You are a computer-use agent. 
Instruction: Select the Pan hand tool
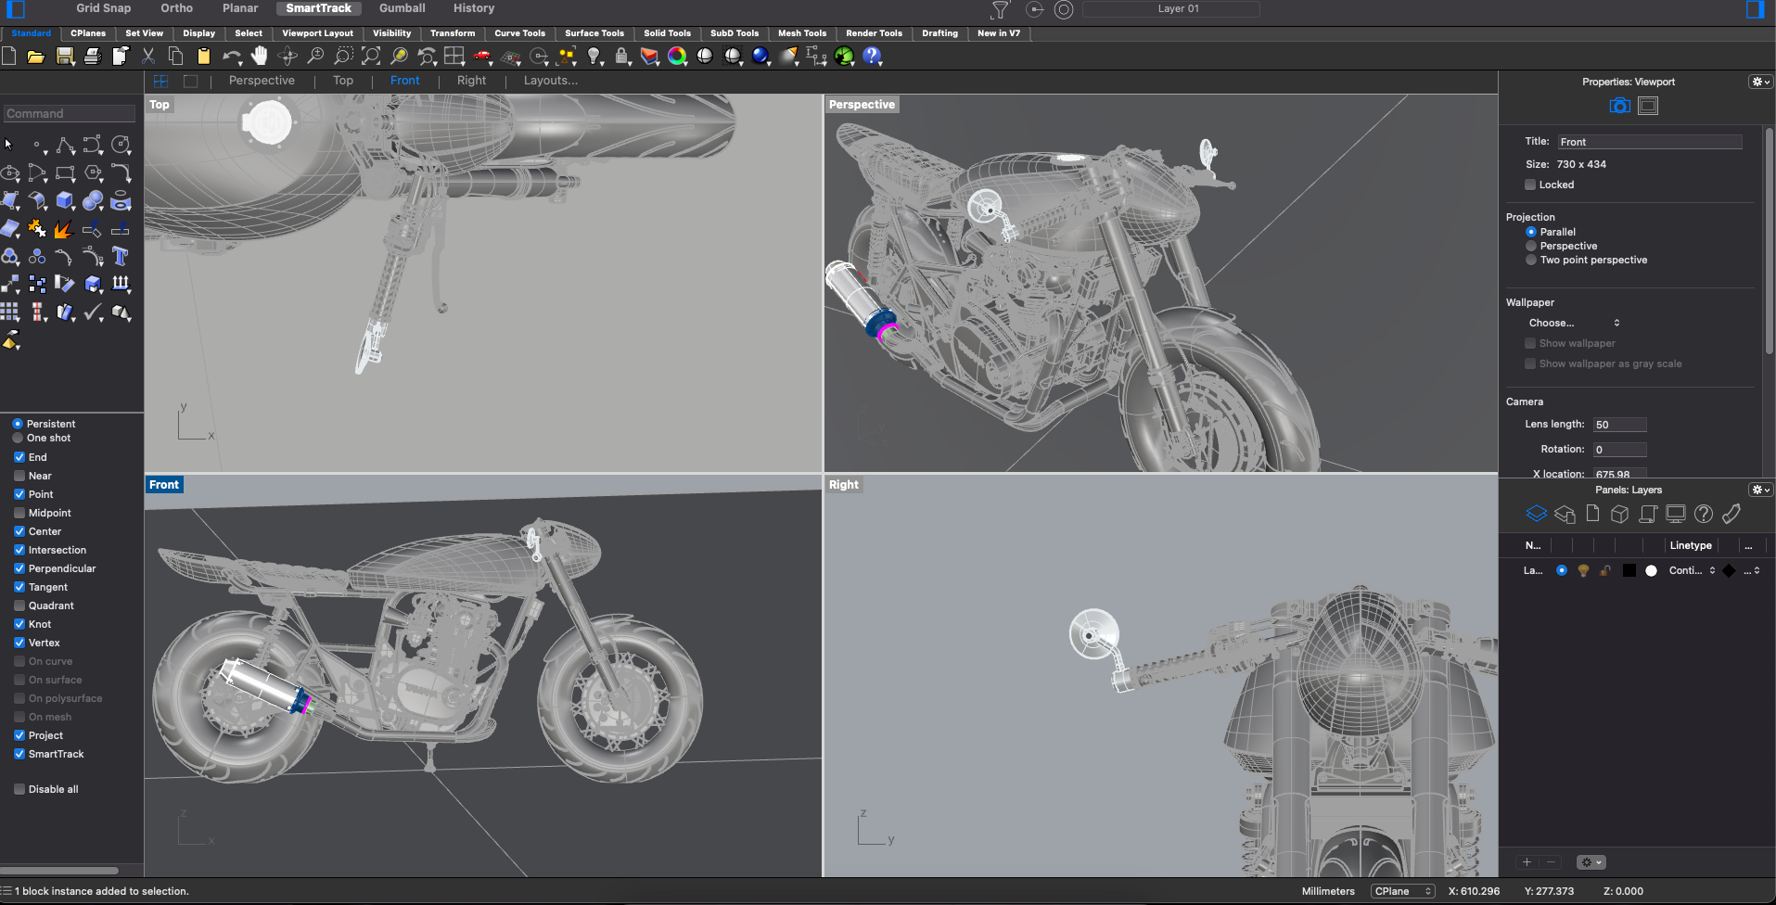259,56
